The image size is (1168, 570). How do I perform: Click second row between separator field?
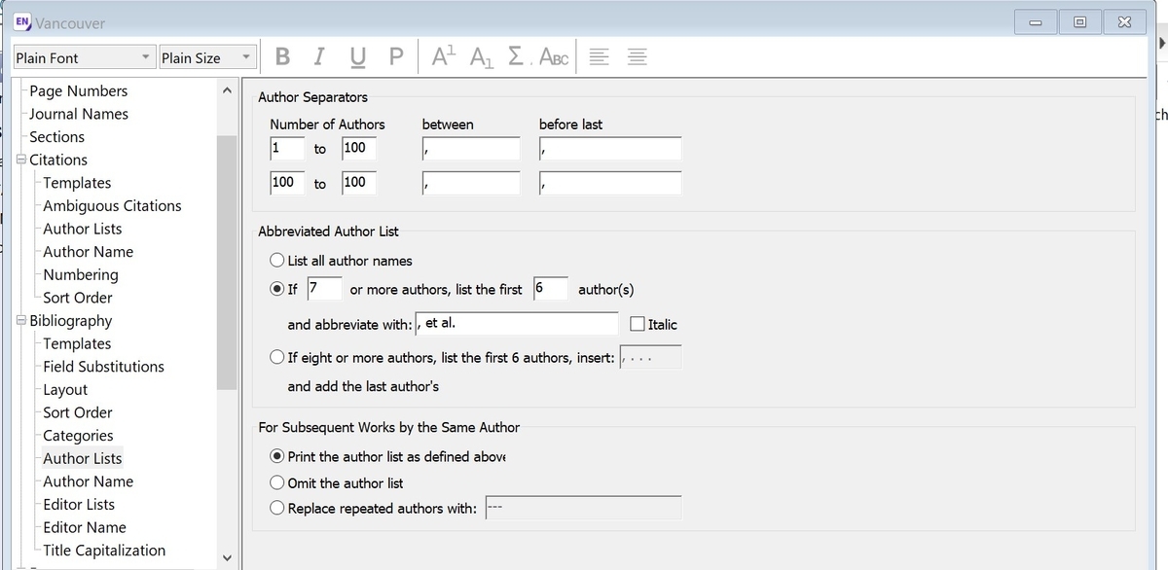(471, 183)
